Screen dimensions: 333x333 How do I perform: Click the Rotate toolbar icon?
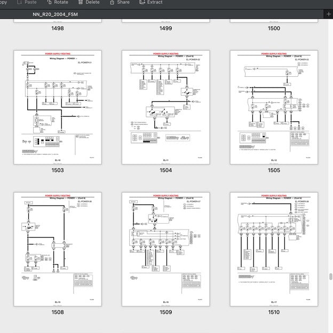tap(50, 2)
